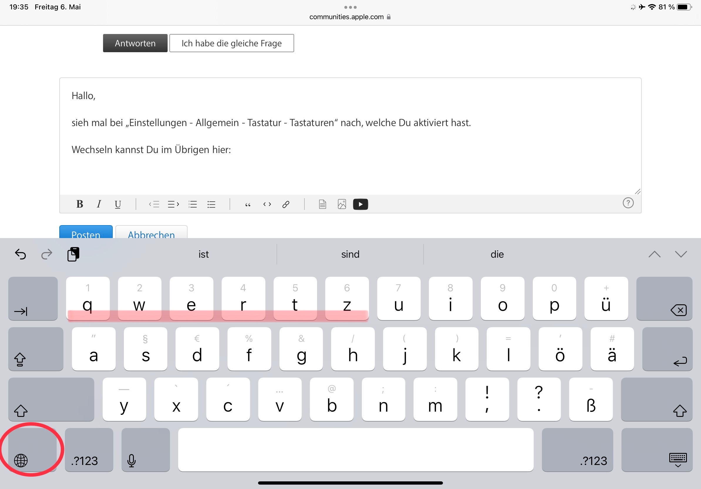
Task: Insert a bulleted list
Action: 211,204
